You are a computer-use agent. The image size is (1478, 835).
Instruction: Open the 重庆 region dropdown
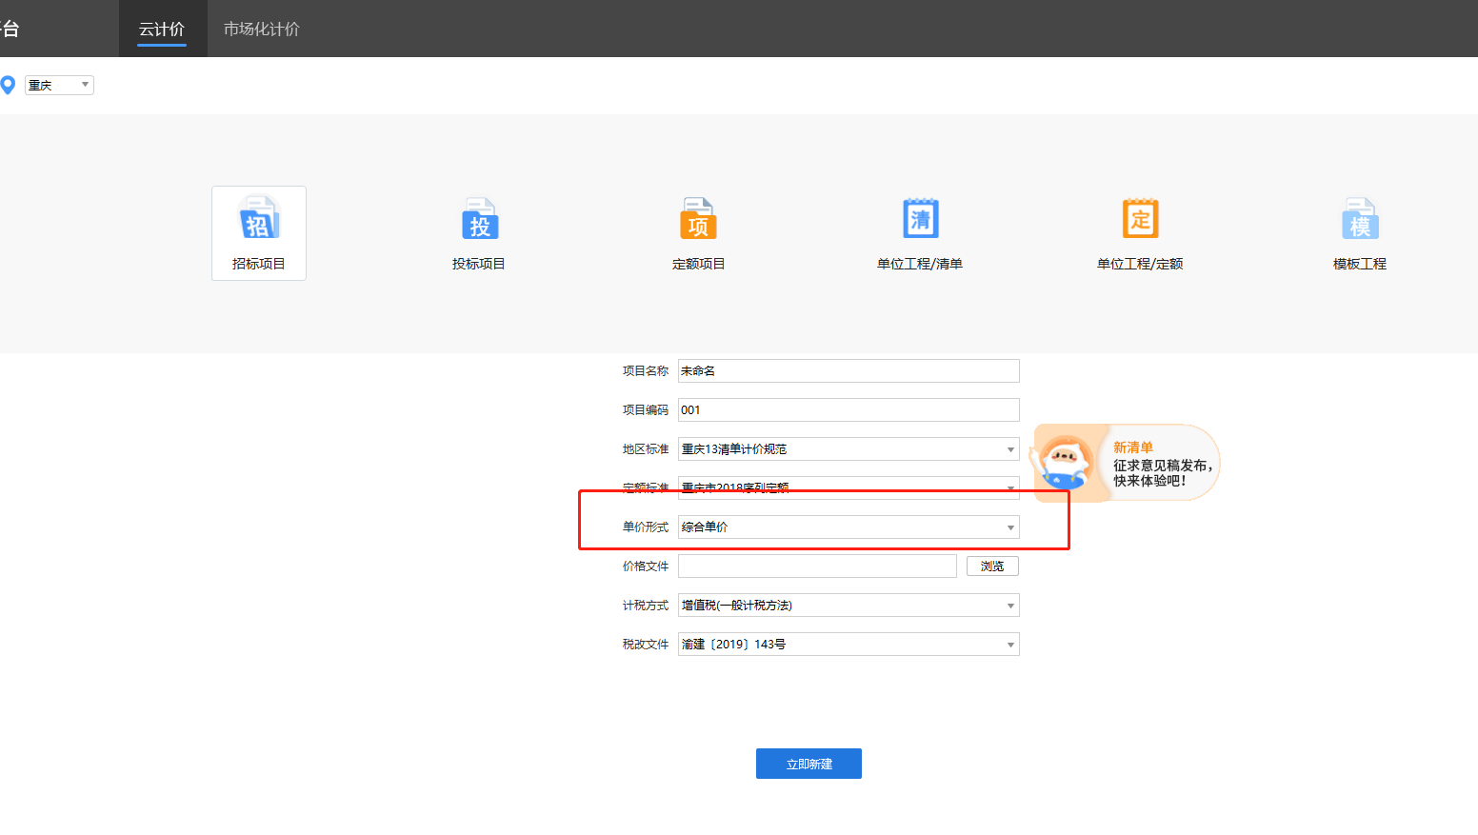point(59,85)
